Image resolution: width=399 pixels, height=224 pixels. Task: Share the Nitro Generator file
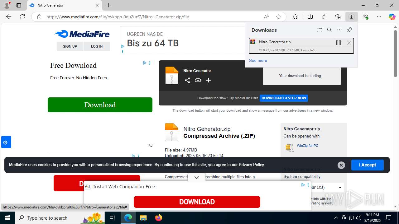tap(187, 80)
